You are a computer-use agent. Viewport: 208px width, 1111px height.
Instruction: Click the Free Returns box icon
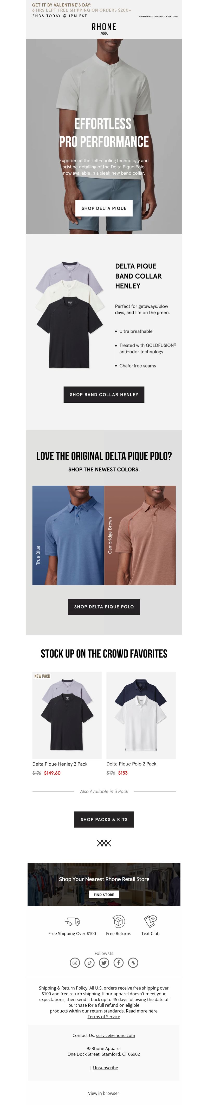point(118,921)
